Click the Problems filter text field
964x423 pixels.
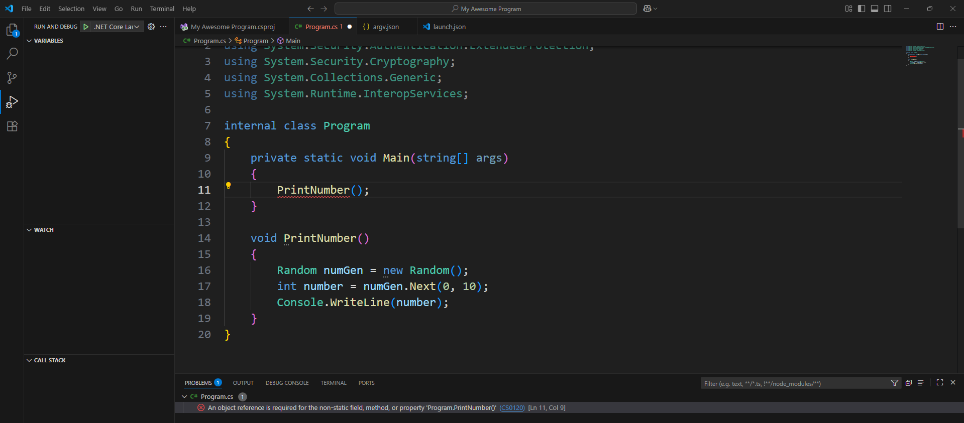pos(796,383)
